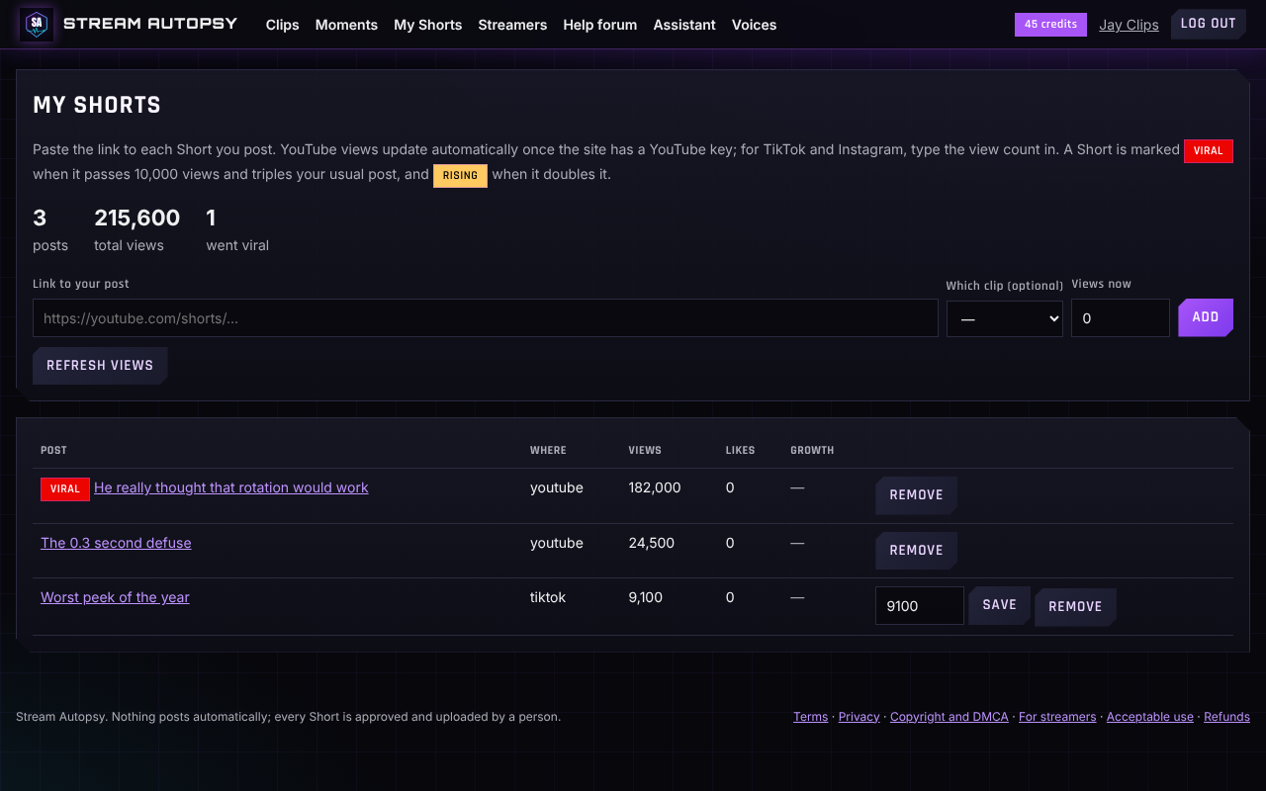Open the Copyright and DMCA footer link

coord(949,717)
